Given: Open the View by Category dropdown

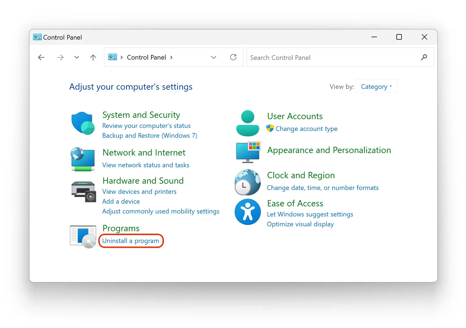Looking at the screenshot, I should [376, 87].
